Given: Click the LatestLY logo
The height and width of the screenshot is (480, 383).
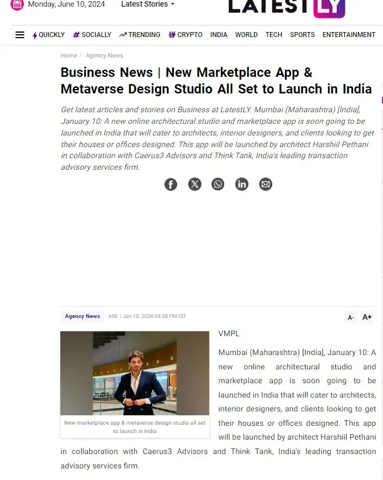Looking at the screenshot, I should [287, 7].
